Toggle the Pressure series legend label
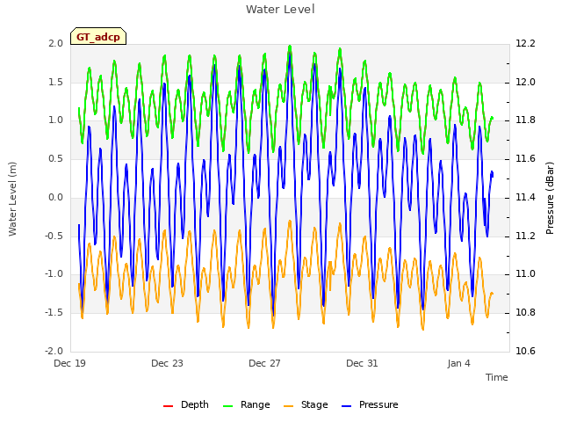Screen dimensions: 562x422 [378, 404]
